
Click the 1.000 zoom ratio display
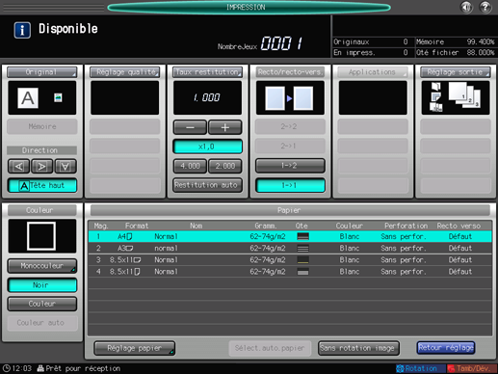point(207,97)
